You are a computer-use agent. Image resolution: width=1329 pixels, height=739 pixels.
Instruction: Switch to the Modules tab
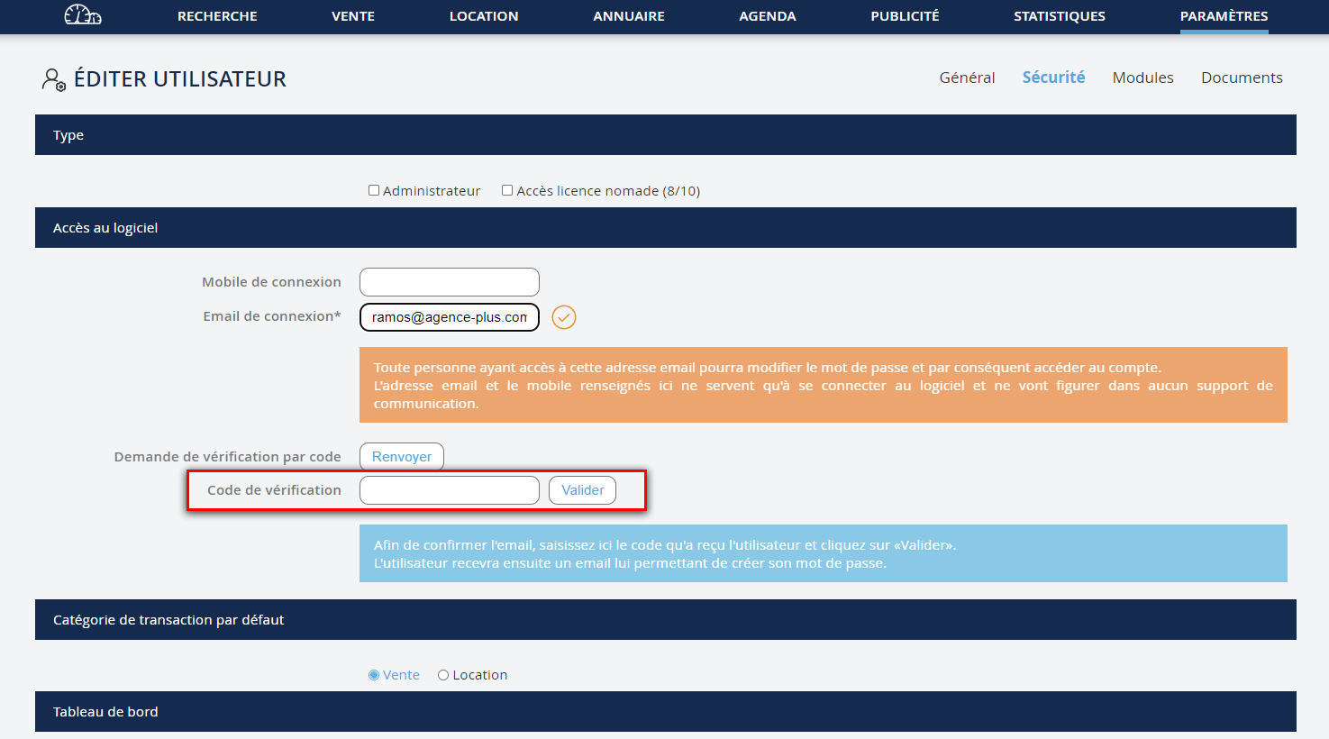(x=1142, y=78)
